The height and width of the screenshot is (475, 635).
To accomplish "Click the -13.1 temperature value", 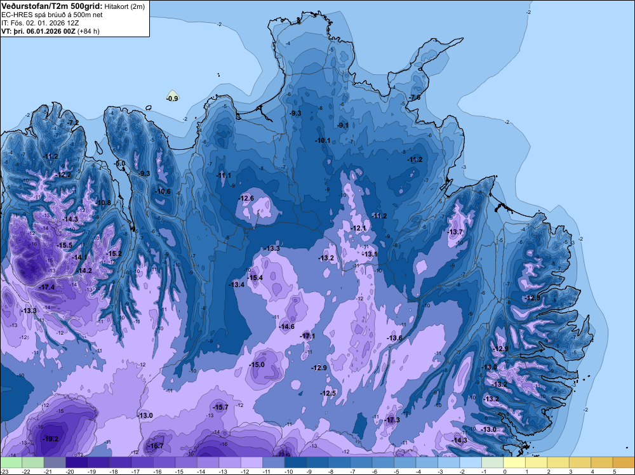I will (370, 254).
